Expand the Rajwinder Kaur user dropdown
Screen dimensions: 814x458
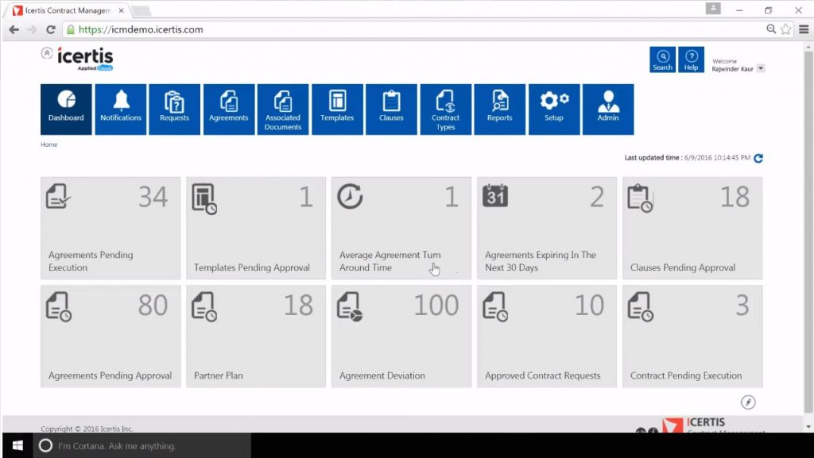pyautogui.click(x=761, y=69)
